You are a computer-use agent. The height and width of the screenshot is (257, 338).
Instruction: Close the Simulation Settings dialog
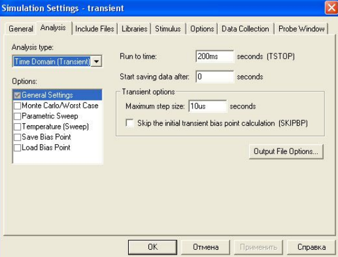click(331, 8)
